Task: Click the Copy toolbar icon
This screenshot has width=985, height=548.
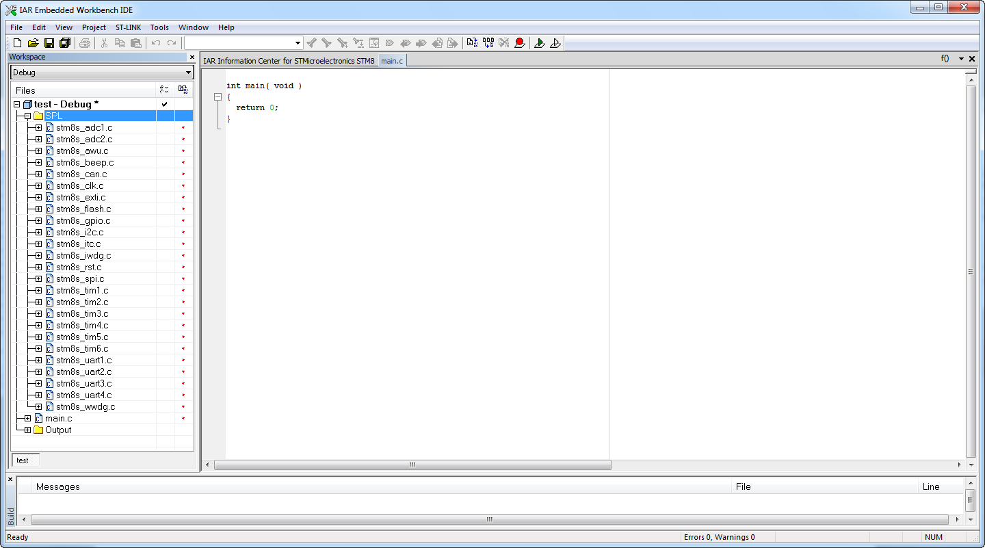Action: pos(120,43)
